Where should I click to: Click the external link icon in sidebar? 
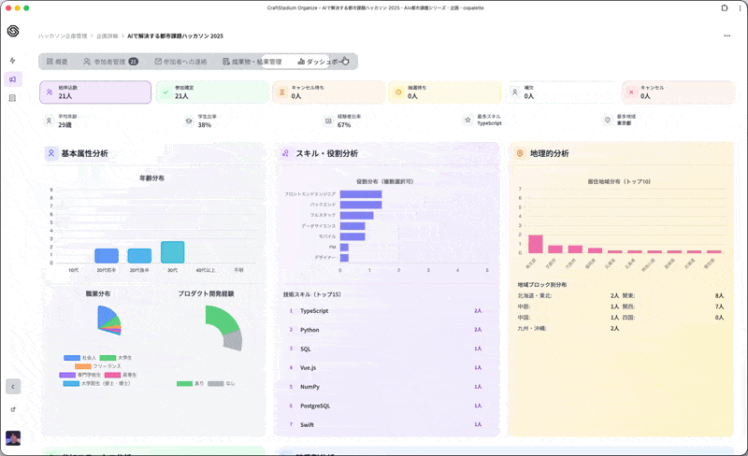pyautogui.click(x=12, y=409)
